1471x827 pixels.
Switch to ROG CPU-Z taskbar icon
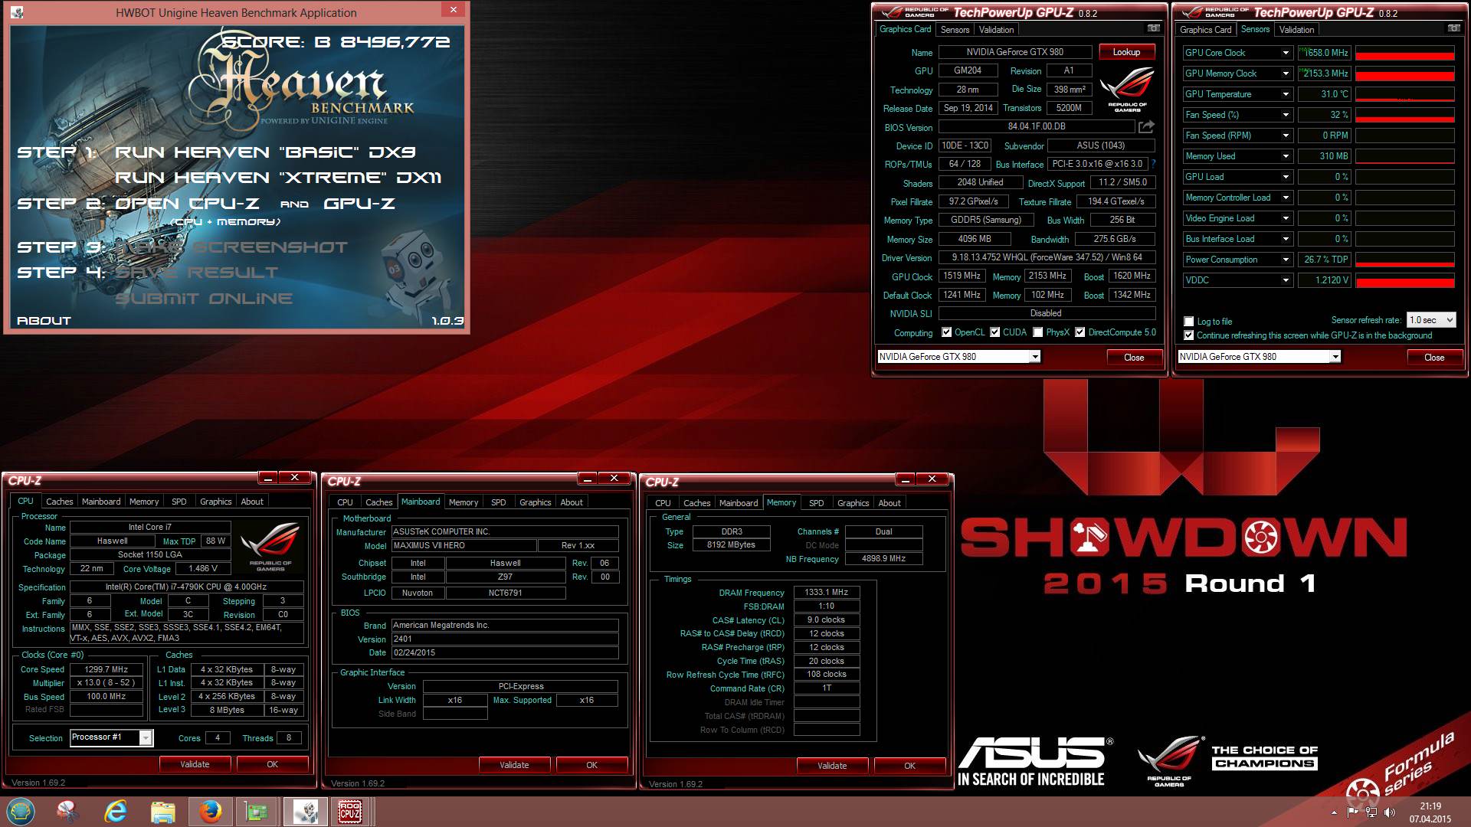(350, 812)
